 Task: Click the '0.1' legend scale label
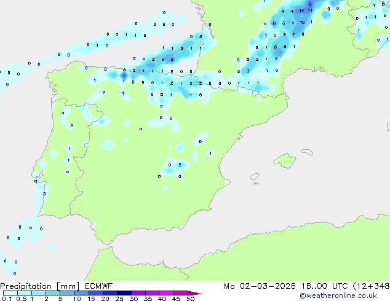tap(7, 299)
